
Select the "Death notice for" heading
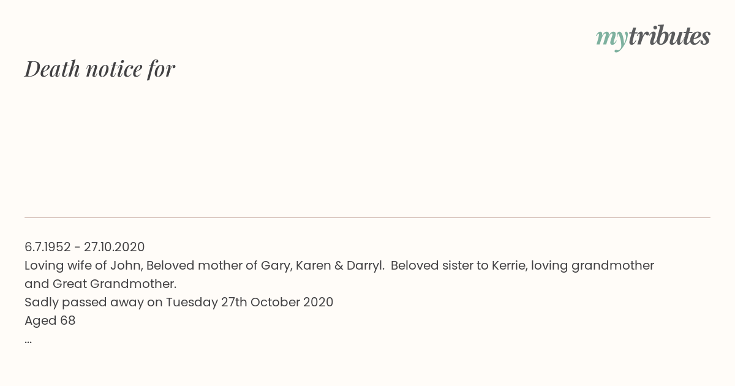[x=100, y=69]
